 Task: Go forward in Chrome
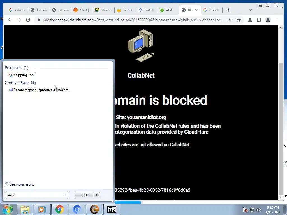19,20
